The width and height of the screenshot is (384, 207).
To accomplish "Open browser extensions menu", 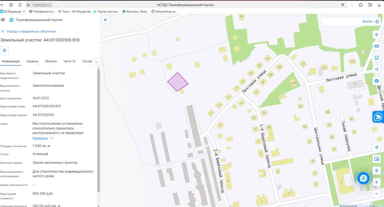I will tap(361, 5).
